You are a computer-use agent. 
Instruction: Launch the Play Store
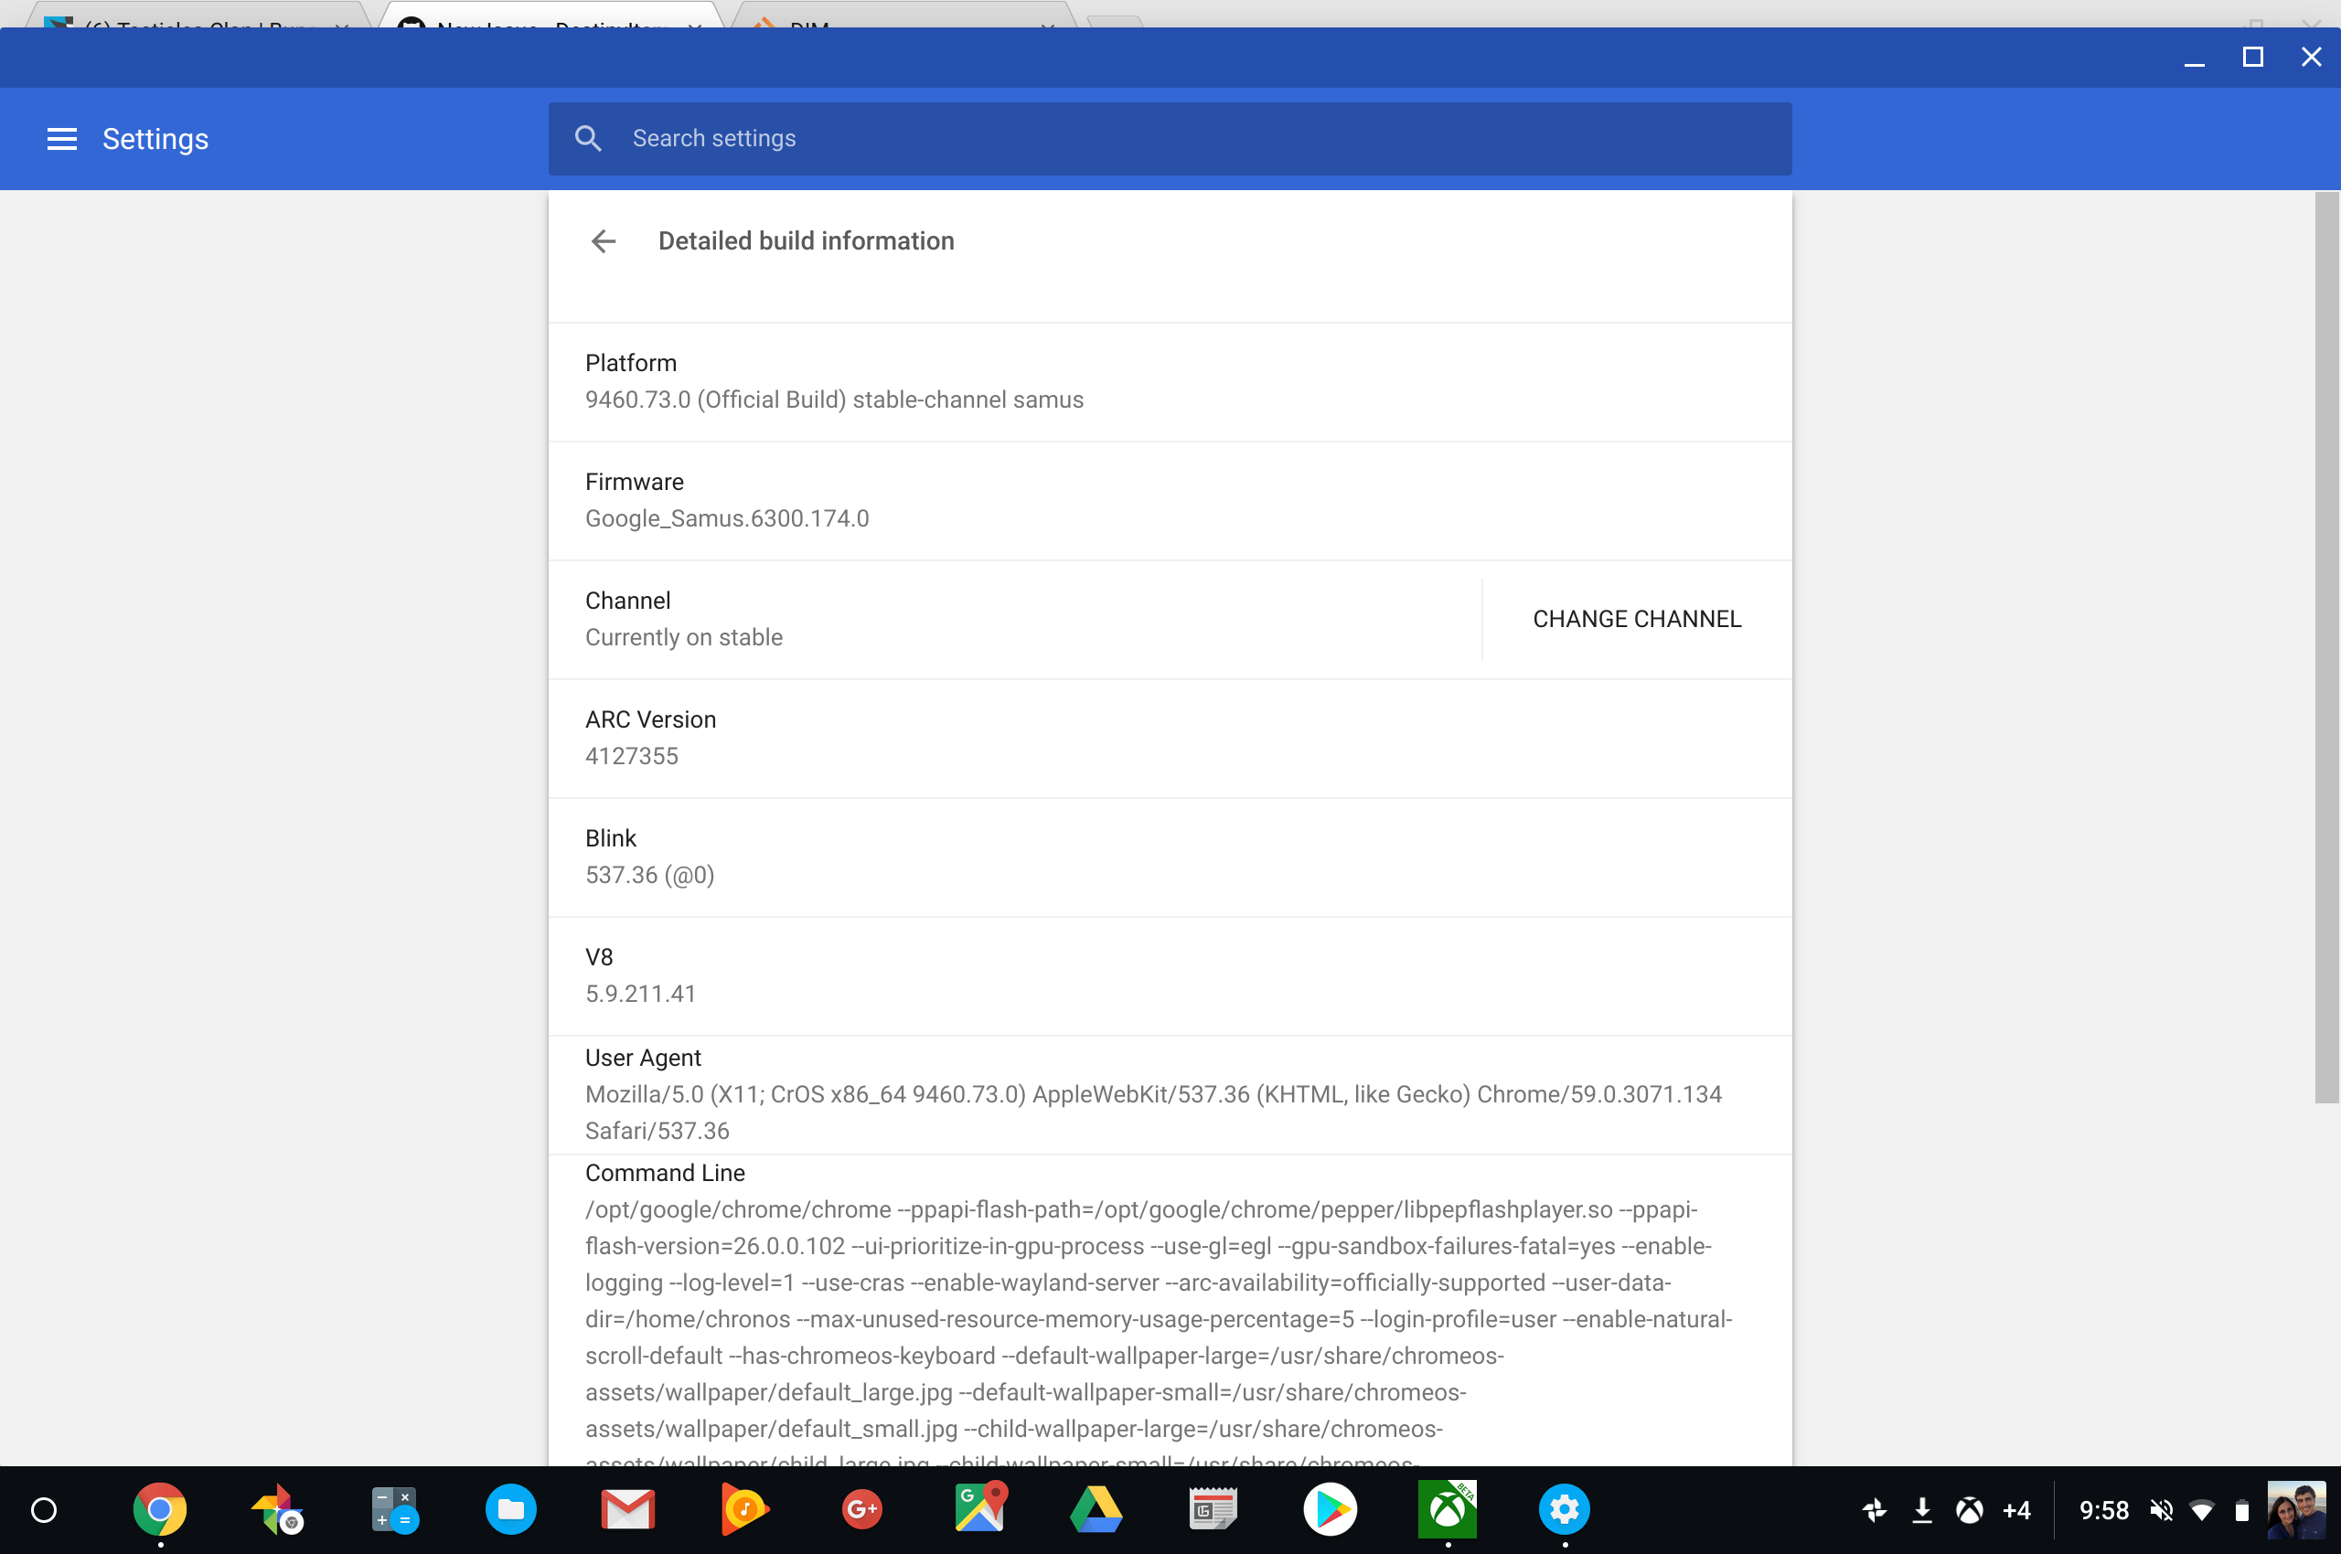click(1330, 1509)
